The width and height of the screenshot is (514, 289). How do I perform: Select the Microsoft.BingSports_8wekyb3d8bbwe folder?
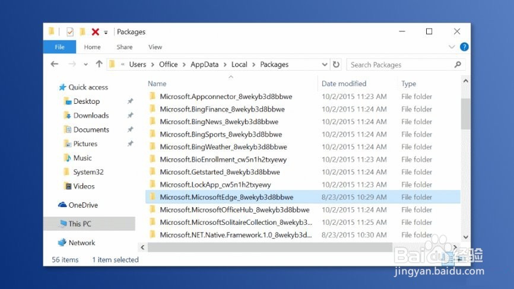click(x=303, y=134)
